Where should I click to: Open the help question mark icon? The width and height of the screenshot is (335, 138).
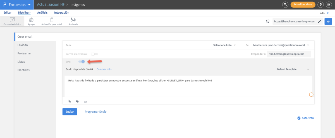click(x=321, y=5)
